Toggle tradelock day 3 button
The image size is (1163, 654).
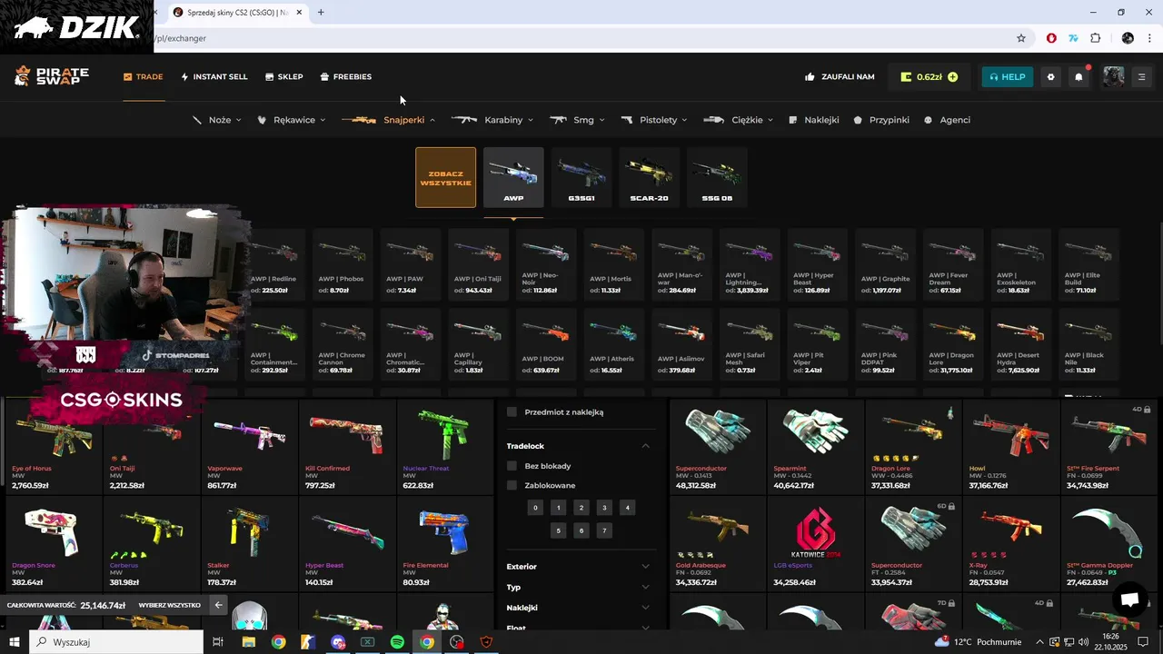[604, 508]
